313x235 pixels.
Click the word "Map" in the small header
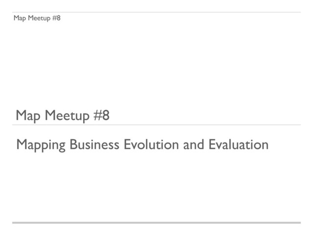point(20,19)
